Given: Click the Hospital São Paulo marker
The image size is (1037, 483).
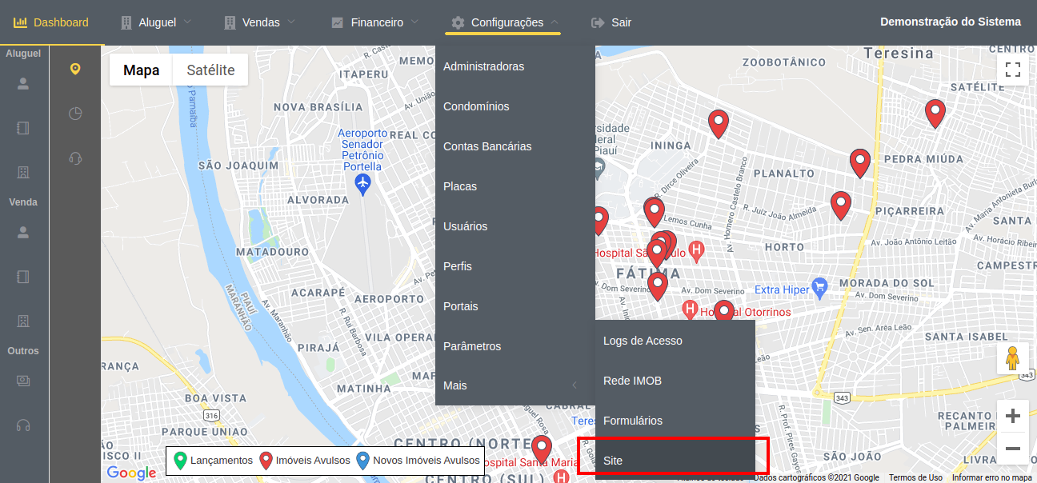Looking at the screenshot, I should [696, 250].
